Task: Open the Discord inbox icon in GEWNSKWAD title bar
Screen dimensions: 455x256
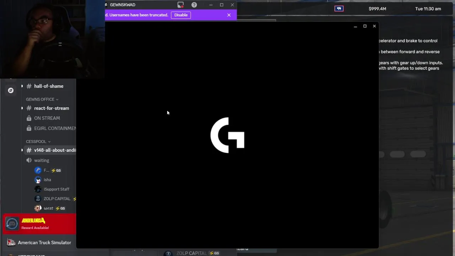Action: pyautogui.click(x=181, y=5)
